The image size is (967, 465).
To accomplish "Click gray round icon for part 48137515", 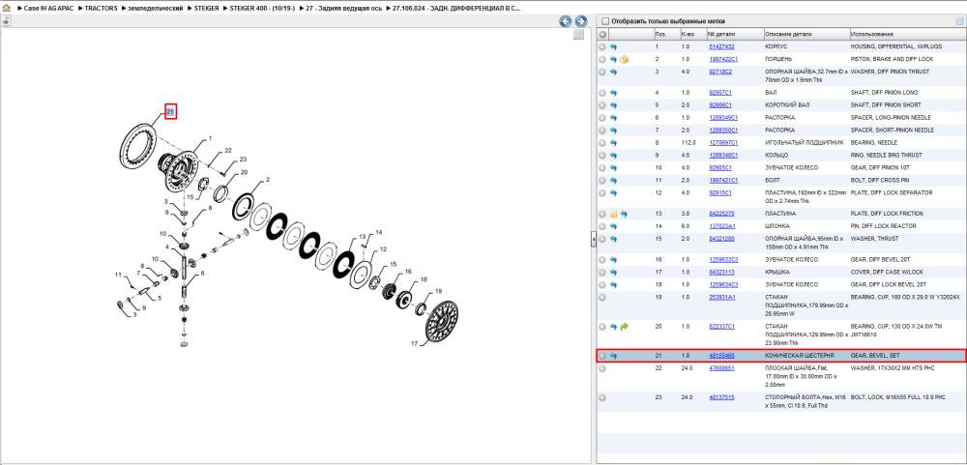I will coord(602,397).
